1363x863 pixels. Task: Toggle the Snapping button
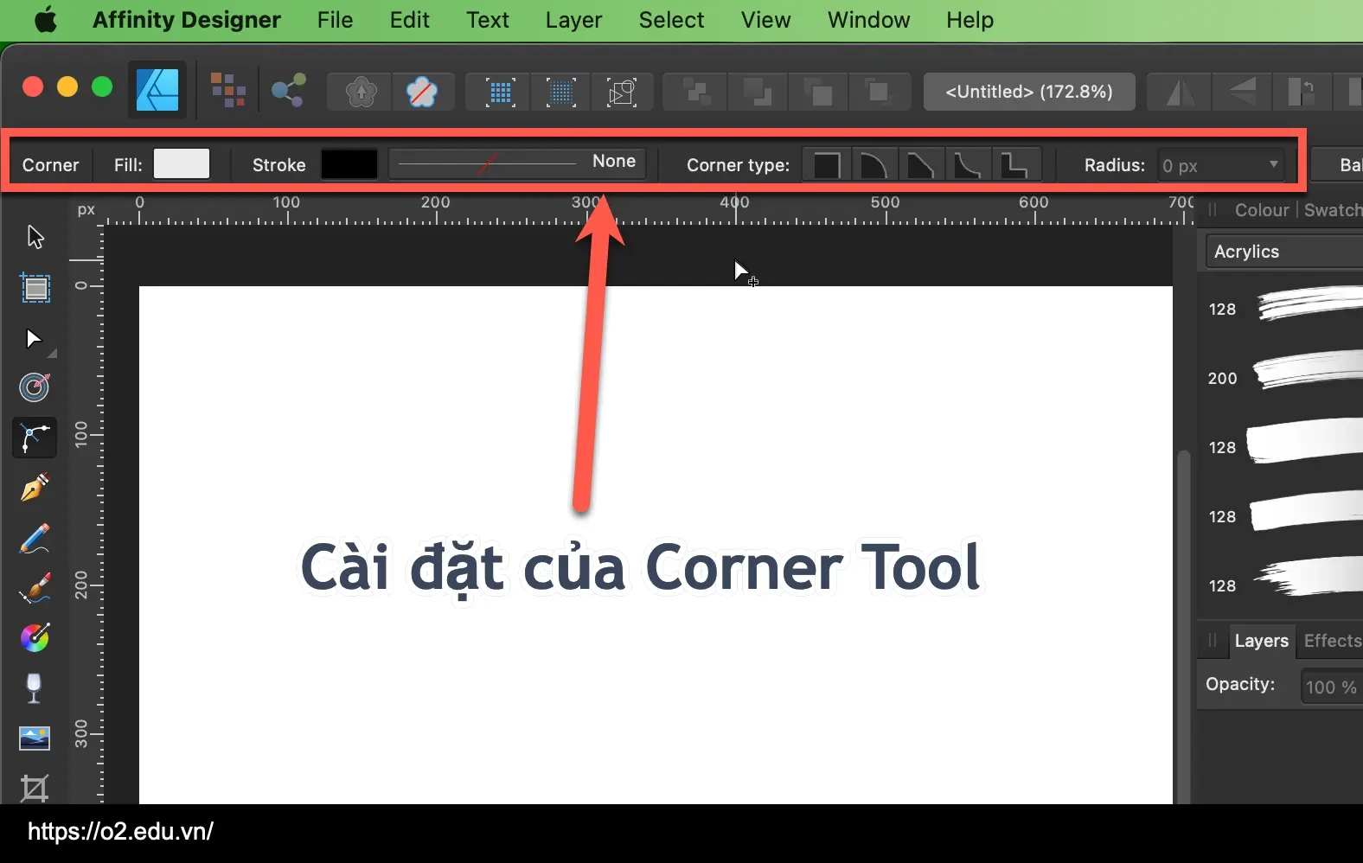tap(622, 92)
